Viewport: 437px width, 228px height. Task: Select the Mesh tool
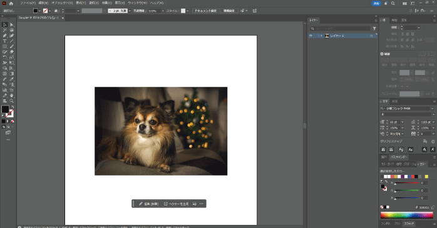pyautogui.click(x=5, y=74)
